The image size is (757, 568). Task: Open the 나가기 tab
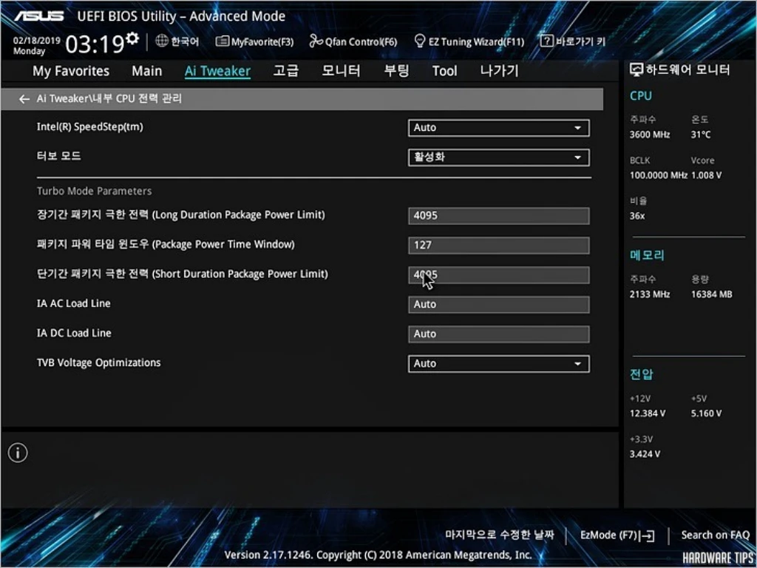point(499,71)
